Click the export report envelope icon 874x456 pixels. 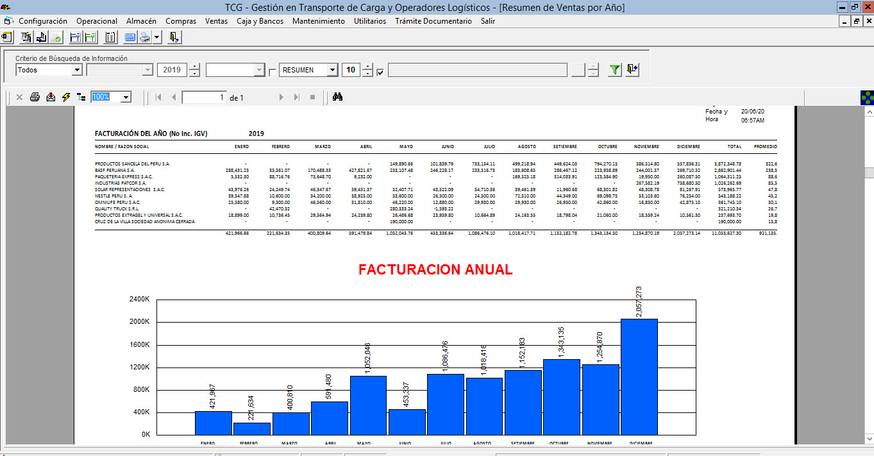[x=51, y=97]
